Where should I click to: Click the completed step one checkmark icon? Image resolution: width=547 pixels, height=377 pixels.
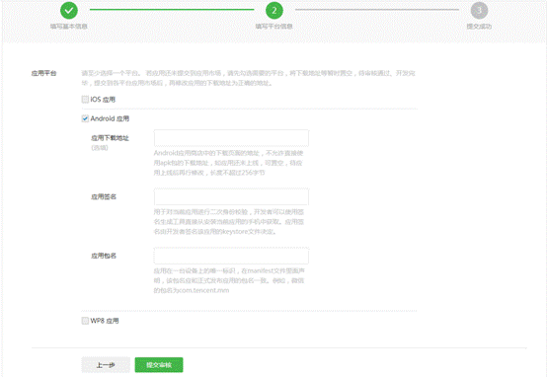69,10
